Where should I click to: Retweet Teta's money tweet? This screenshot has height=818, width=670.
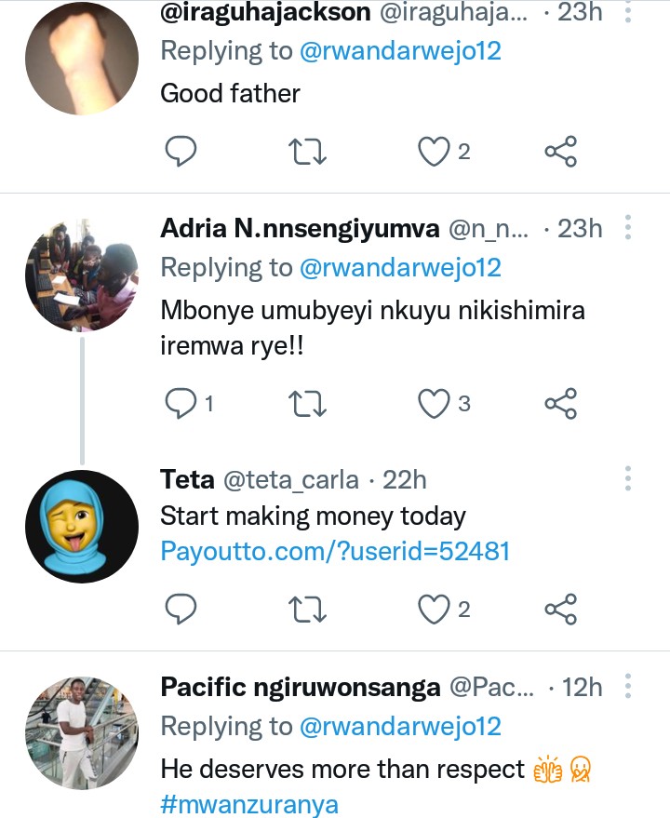(308, 610)
